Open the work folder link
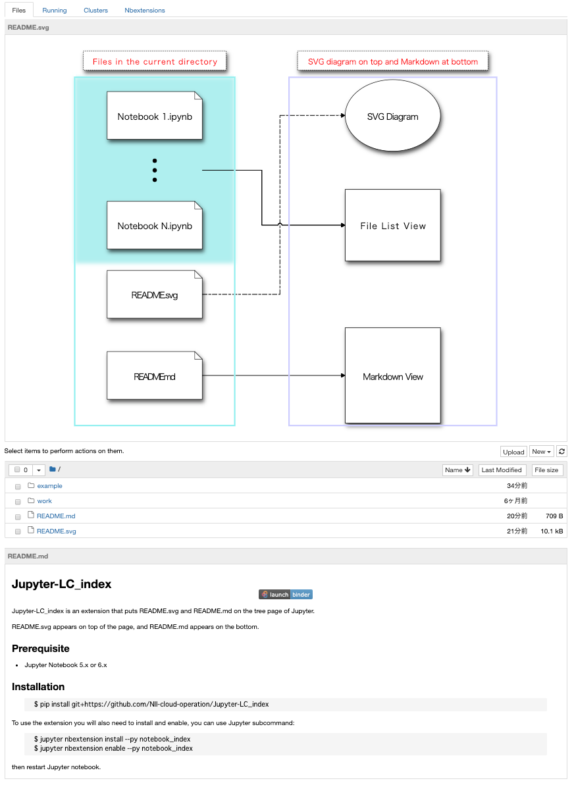The width and height of the screenshot is (574, 785). (x=45, y=501)
